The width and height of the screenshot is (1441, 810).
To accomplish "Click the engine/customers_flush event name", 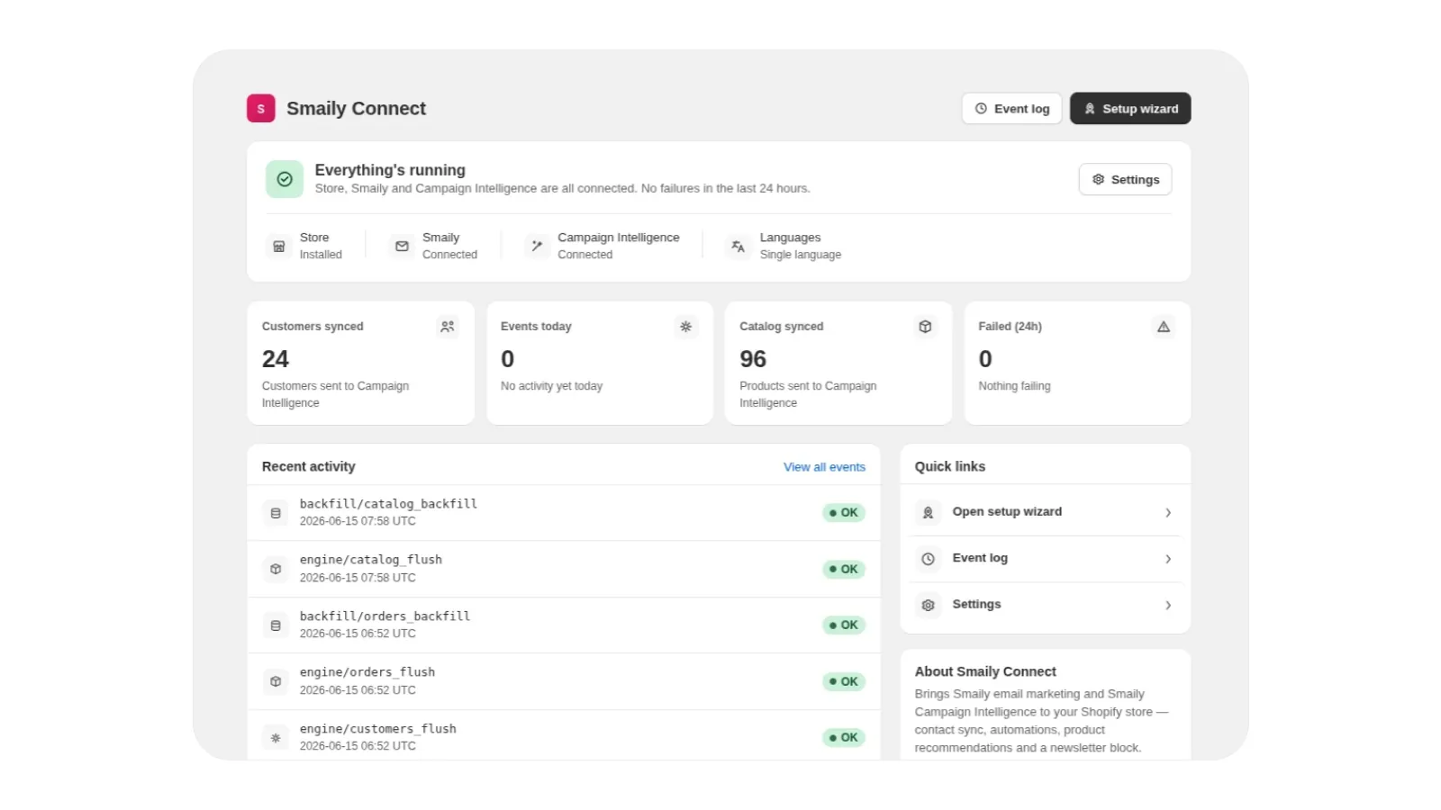I will (x=377, y=729).
